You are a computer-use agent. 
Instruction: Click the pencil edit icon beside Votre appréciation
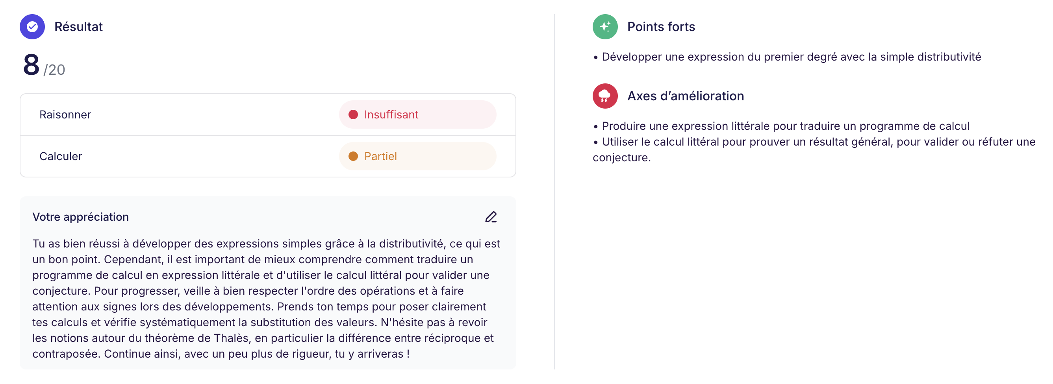click(491, 217)
